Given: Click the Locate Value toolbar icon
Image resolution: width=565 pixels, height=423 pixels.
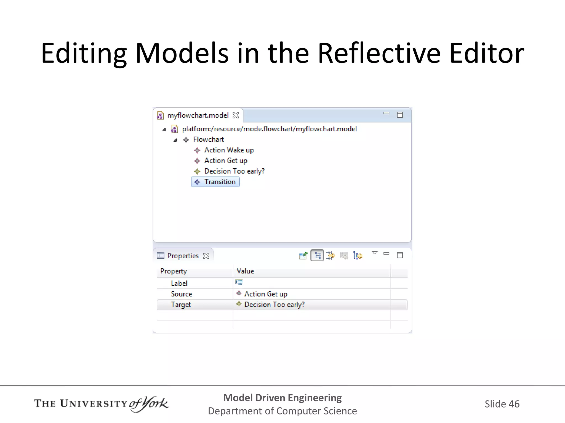Looking at the screenshot, I should pos(358,256).
